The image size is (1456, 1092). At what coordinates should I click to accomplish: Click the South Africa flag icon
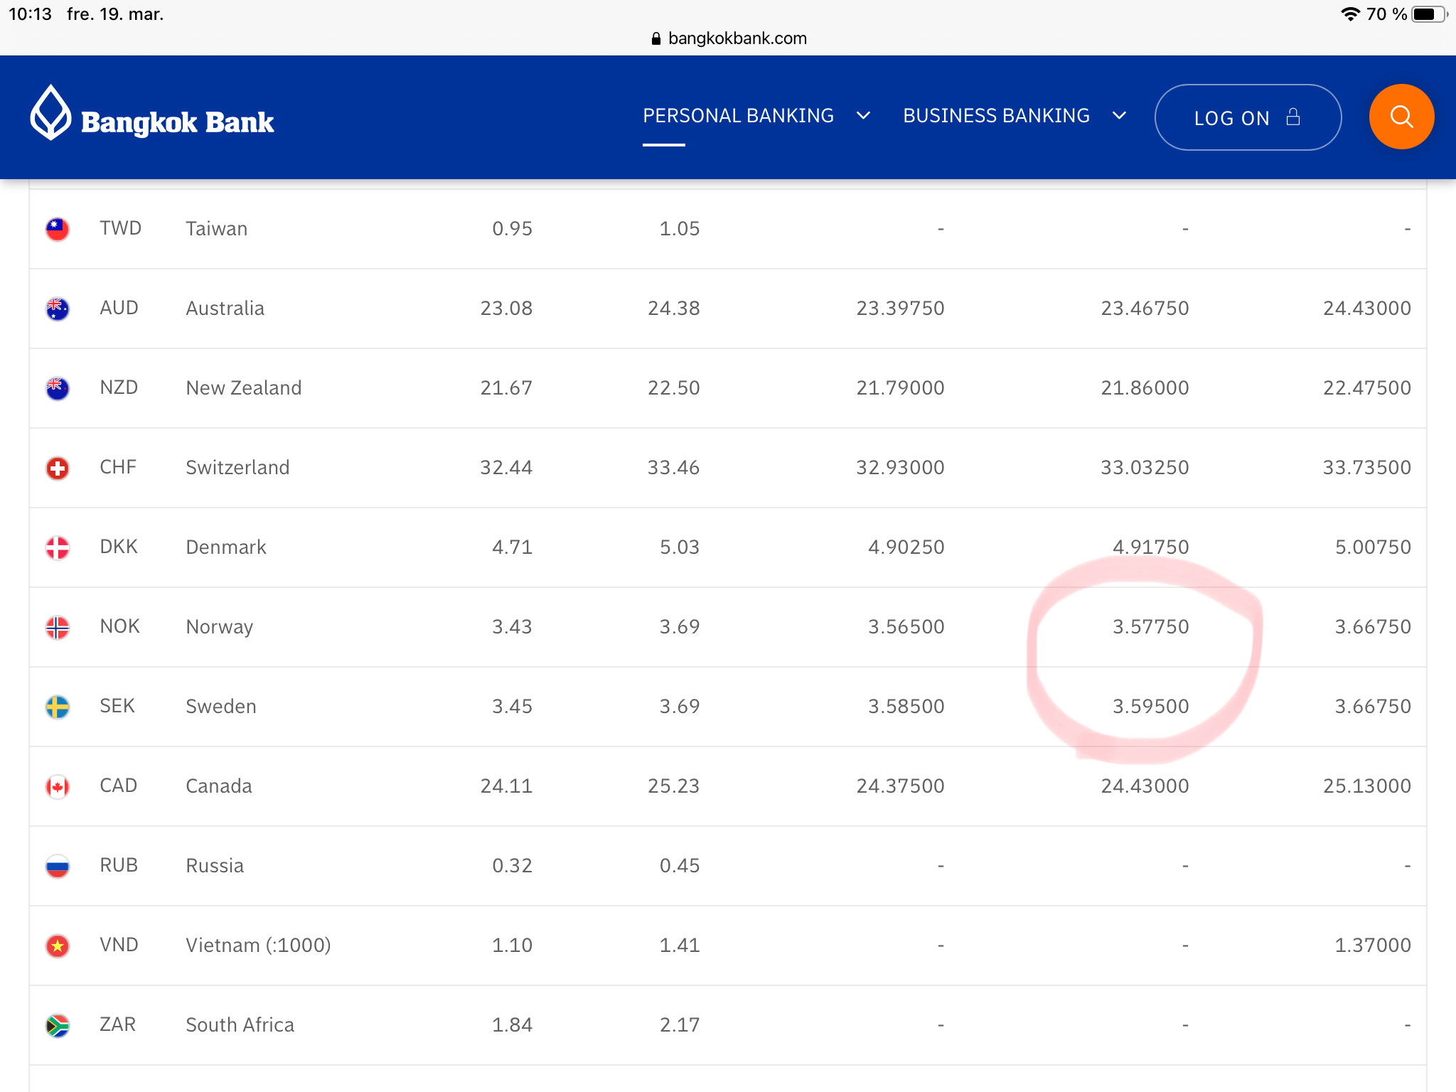coord(58,1025)
